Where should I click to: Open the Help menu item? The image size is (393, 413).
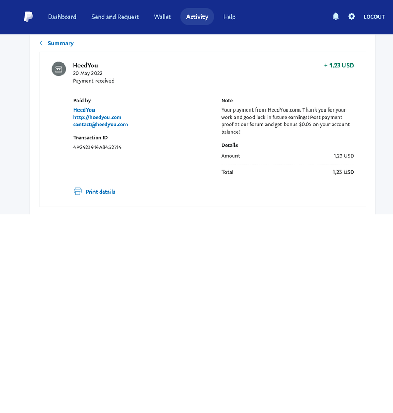pyautogui.click(x=229, y=17)
